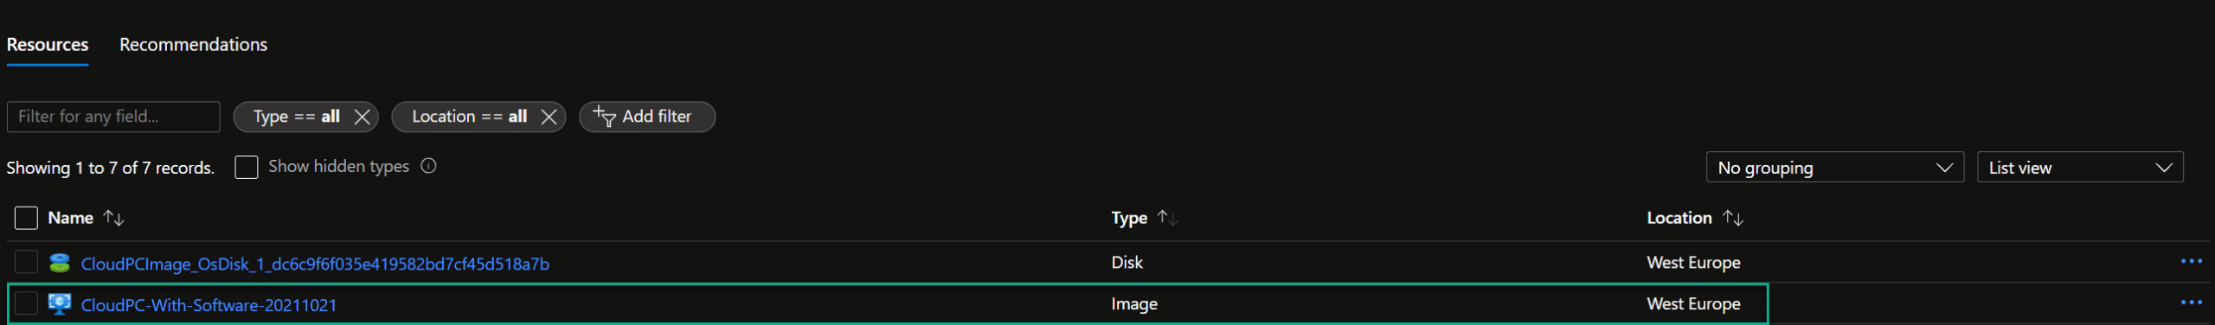Enable the Show hidden types checkbox
Screen dimensions: 2215x325
click(x=247, y=167)
